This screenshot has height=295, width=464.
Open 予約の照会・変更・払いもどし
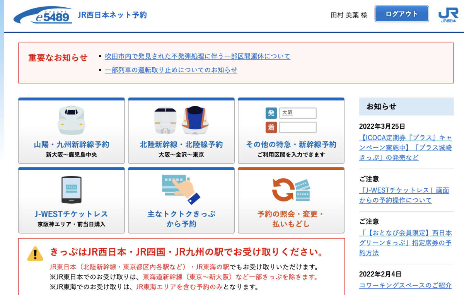291,200
